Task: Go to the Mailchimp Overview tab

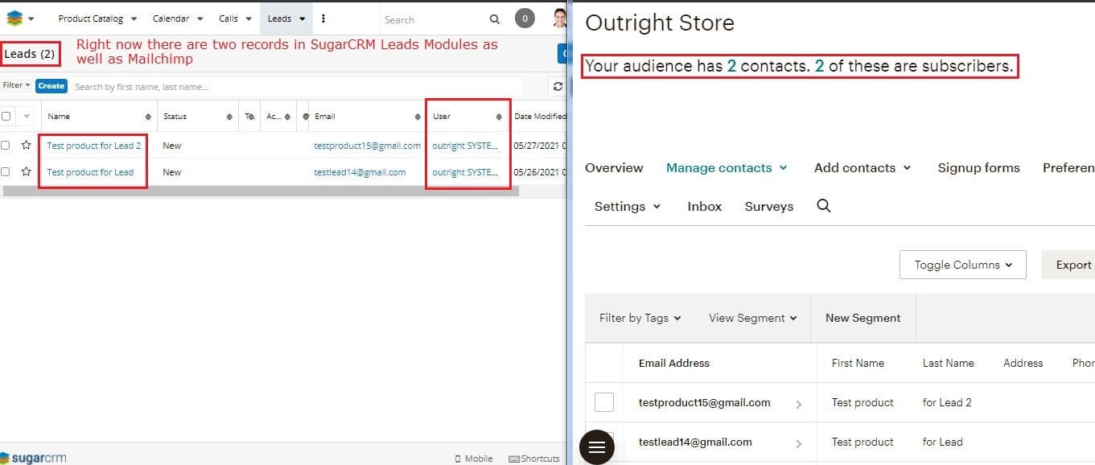Action: coord(614,167)
